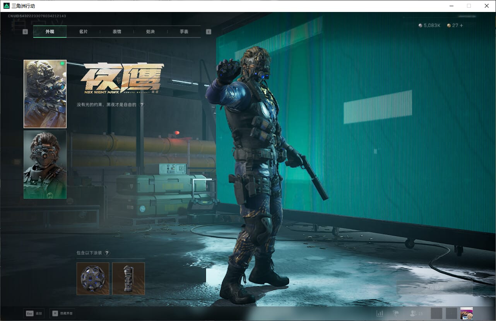Open the spherical grenade skin item
Image resolution: width=496 pixels, height=321 pixels.
(x=93, y=279)
